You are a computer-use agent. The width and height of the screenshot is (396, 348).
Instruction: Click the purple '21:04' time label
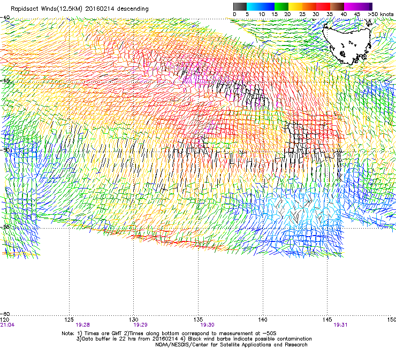(x=7, y=325)
